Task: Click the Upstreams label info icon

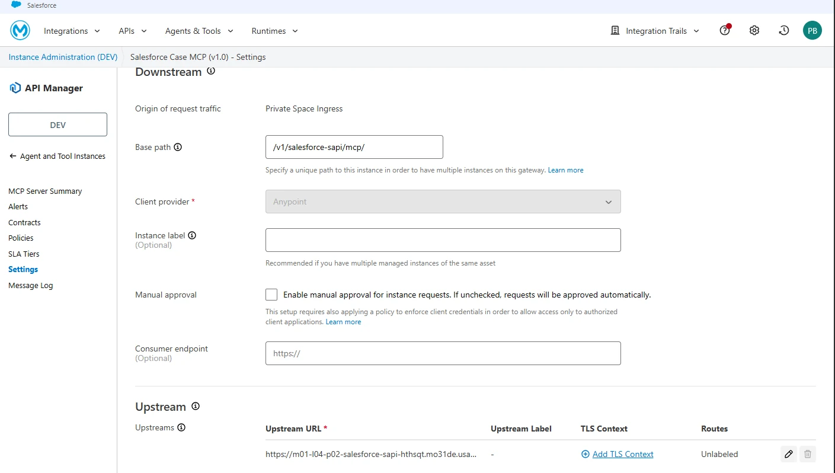Action: pyautogui.click(x=181, y=427)
